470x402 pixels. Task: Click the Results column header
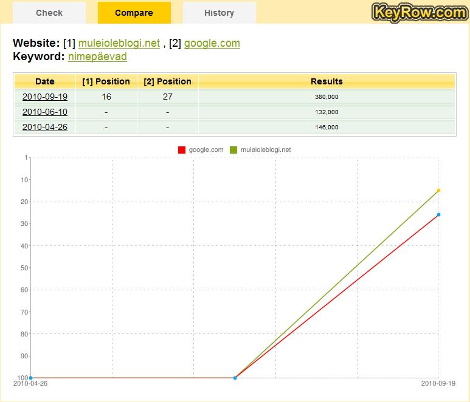[327, 81]
